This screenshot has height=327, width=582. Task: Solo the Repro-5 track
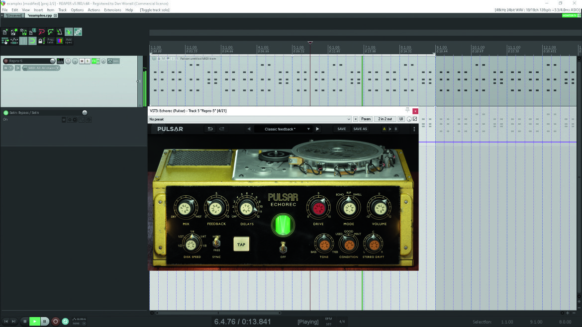[88, 61]
